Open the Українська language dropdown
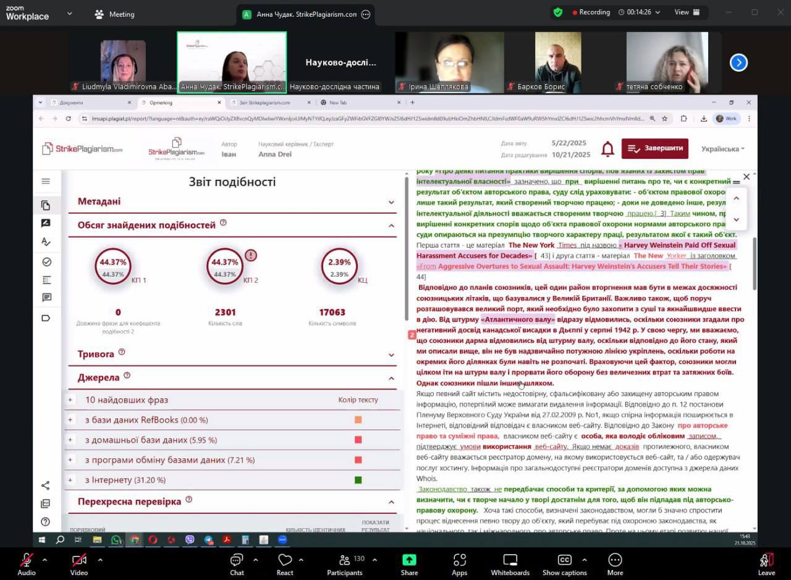The height and width of the screenshot is (580, 791). coord(722,149)
